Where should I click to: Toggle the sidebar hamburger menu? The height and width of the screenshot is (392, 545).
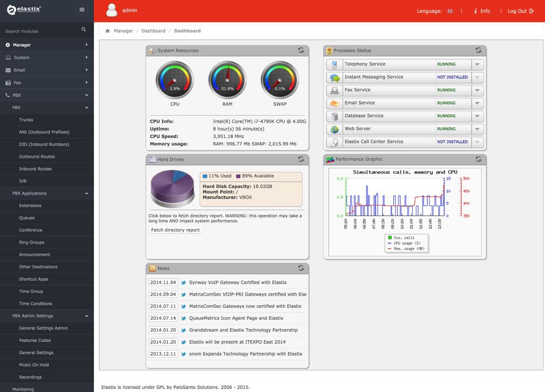click(x=82, y=10)
